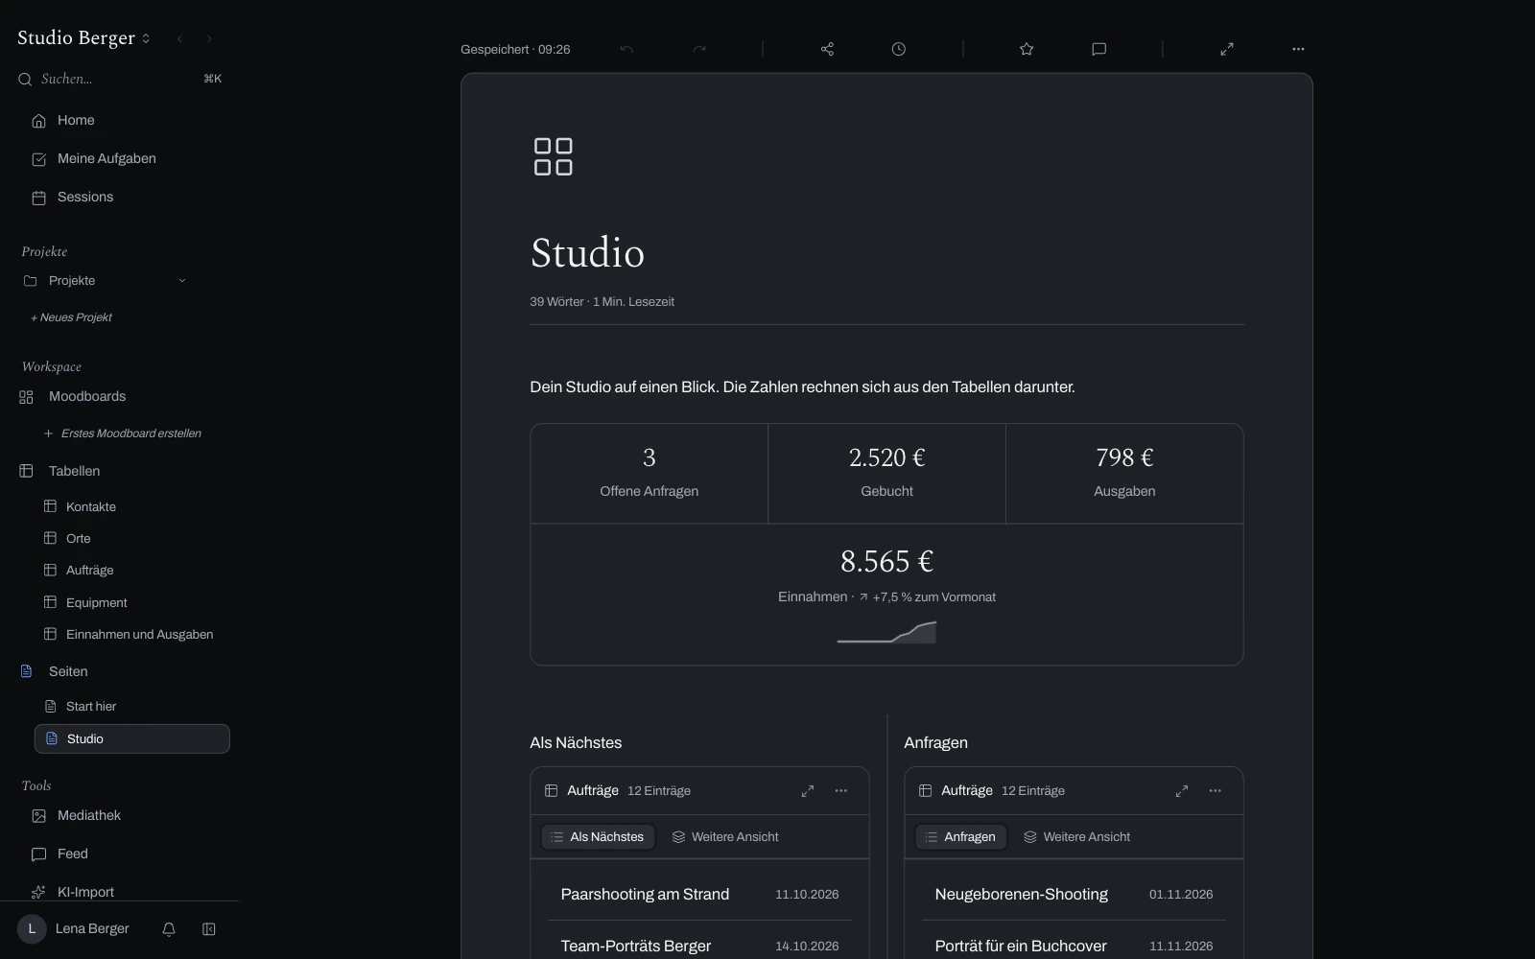The image size is (1535, 959).
Task: Toggle the Seiten section in sidebar
Action: pyautogui.click(x=68, y=671)
